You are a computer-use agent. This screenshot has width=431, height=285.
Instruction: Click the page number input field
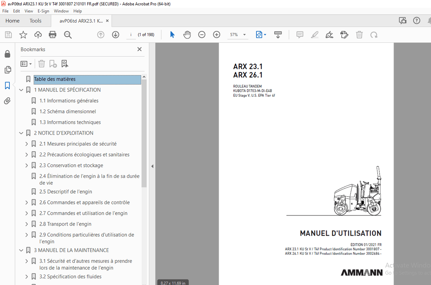(x=131, y=34)
